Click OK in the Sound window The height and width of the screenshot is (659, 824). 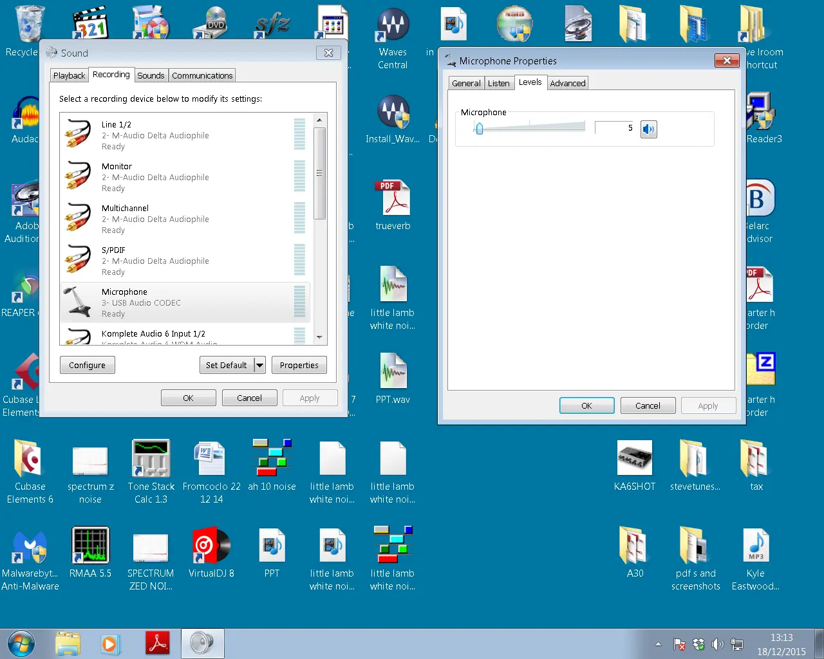click(x=188, y=398)
